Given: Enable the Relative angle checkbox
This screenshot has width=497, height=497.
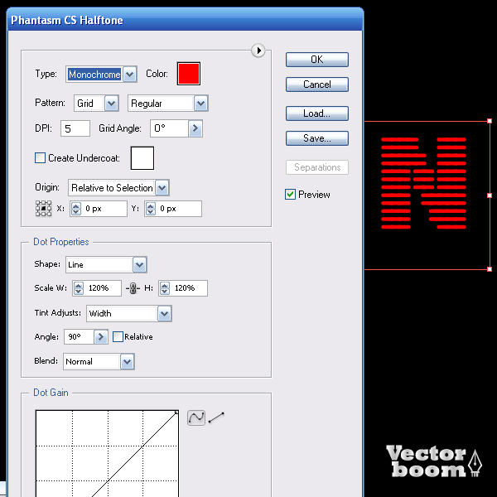Looking at the screenshot, I should point(118,336).
